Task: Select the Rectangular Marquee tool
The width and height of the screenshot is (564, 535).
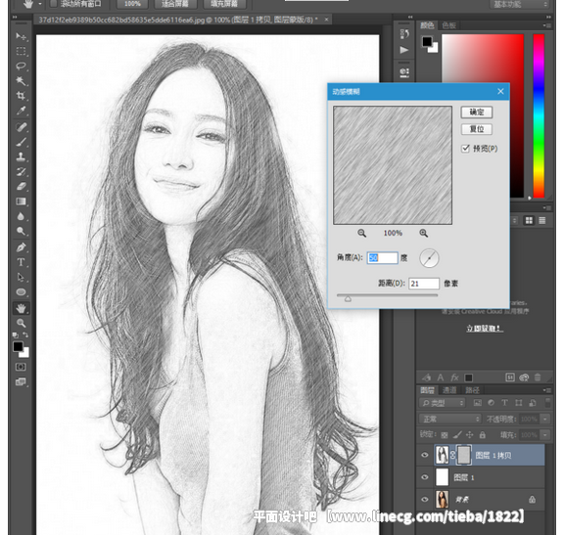Action: click(21, 51)
